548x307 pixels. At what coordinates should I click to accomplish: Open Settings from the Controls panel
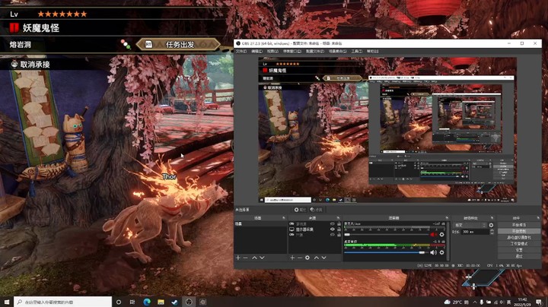click(519, 250)
